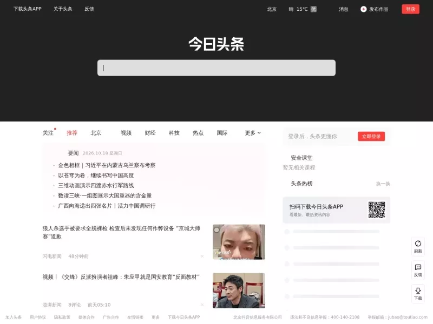Dismiss the 狼人杀 article with its x
433x324 pixels.
(x=202, y=256)
